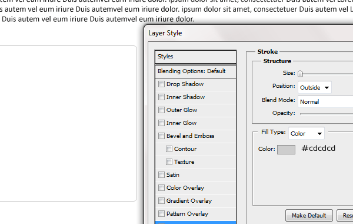Image resolution: width=353 pixels, height=224 pixels.
Task: Enable the Color Overlay checkbox
Action: click(x=161, y=188)
